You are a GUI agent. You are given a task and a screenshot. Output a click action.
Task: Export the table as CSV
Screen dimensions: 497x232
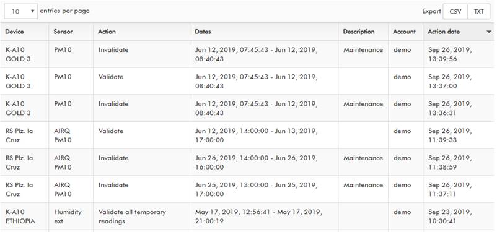(x=455, y=11)
